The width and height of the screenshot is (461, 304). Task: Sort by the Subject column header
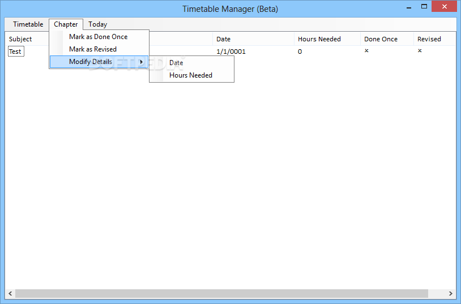(x=20, y=39)
